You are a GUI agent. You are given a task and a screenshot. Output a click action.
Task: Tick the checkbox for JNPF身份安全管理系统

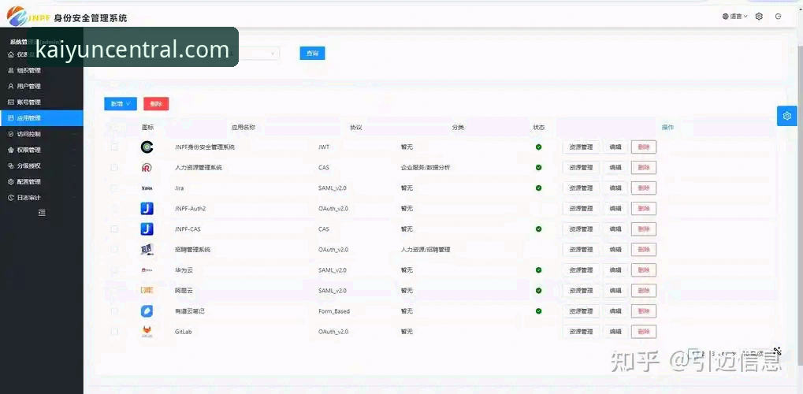(114, 147)
